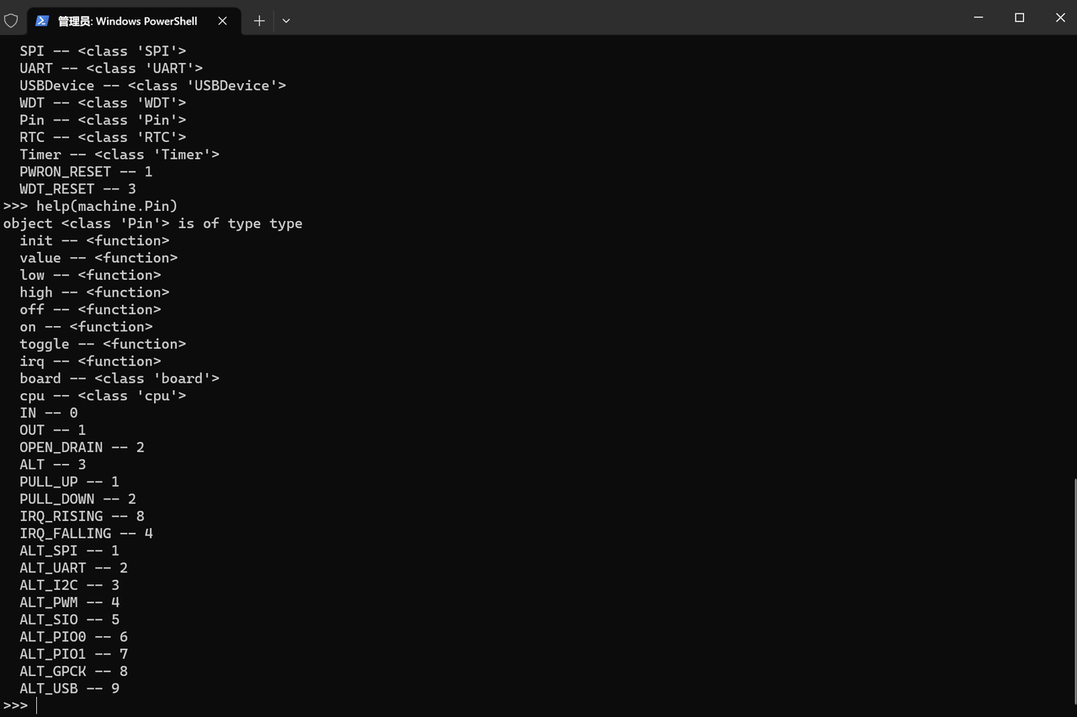
Task: Click the PowerShell icon on the tab
Action: [42, 20]
